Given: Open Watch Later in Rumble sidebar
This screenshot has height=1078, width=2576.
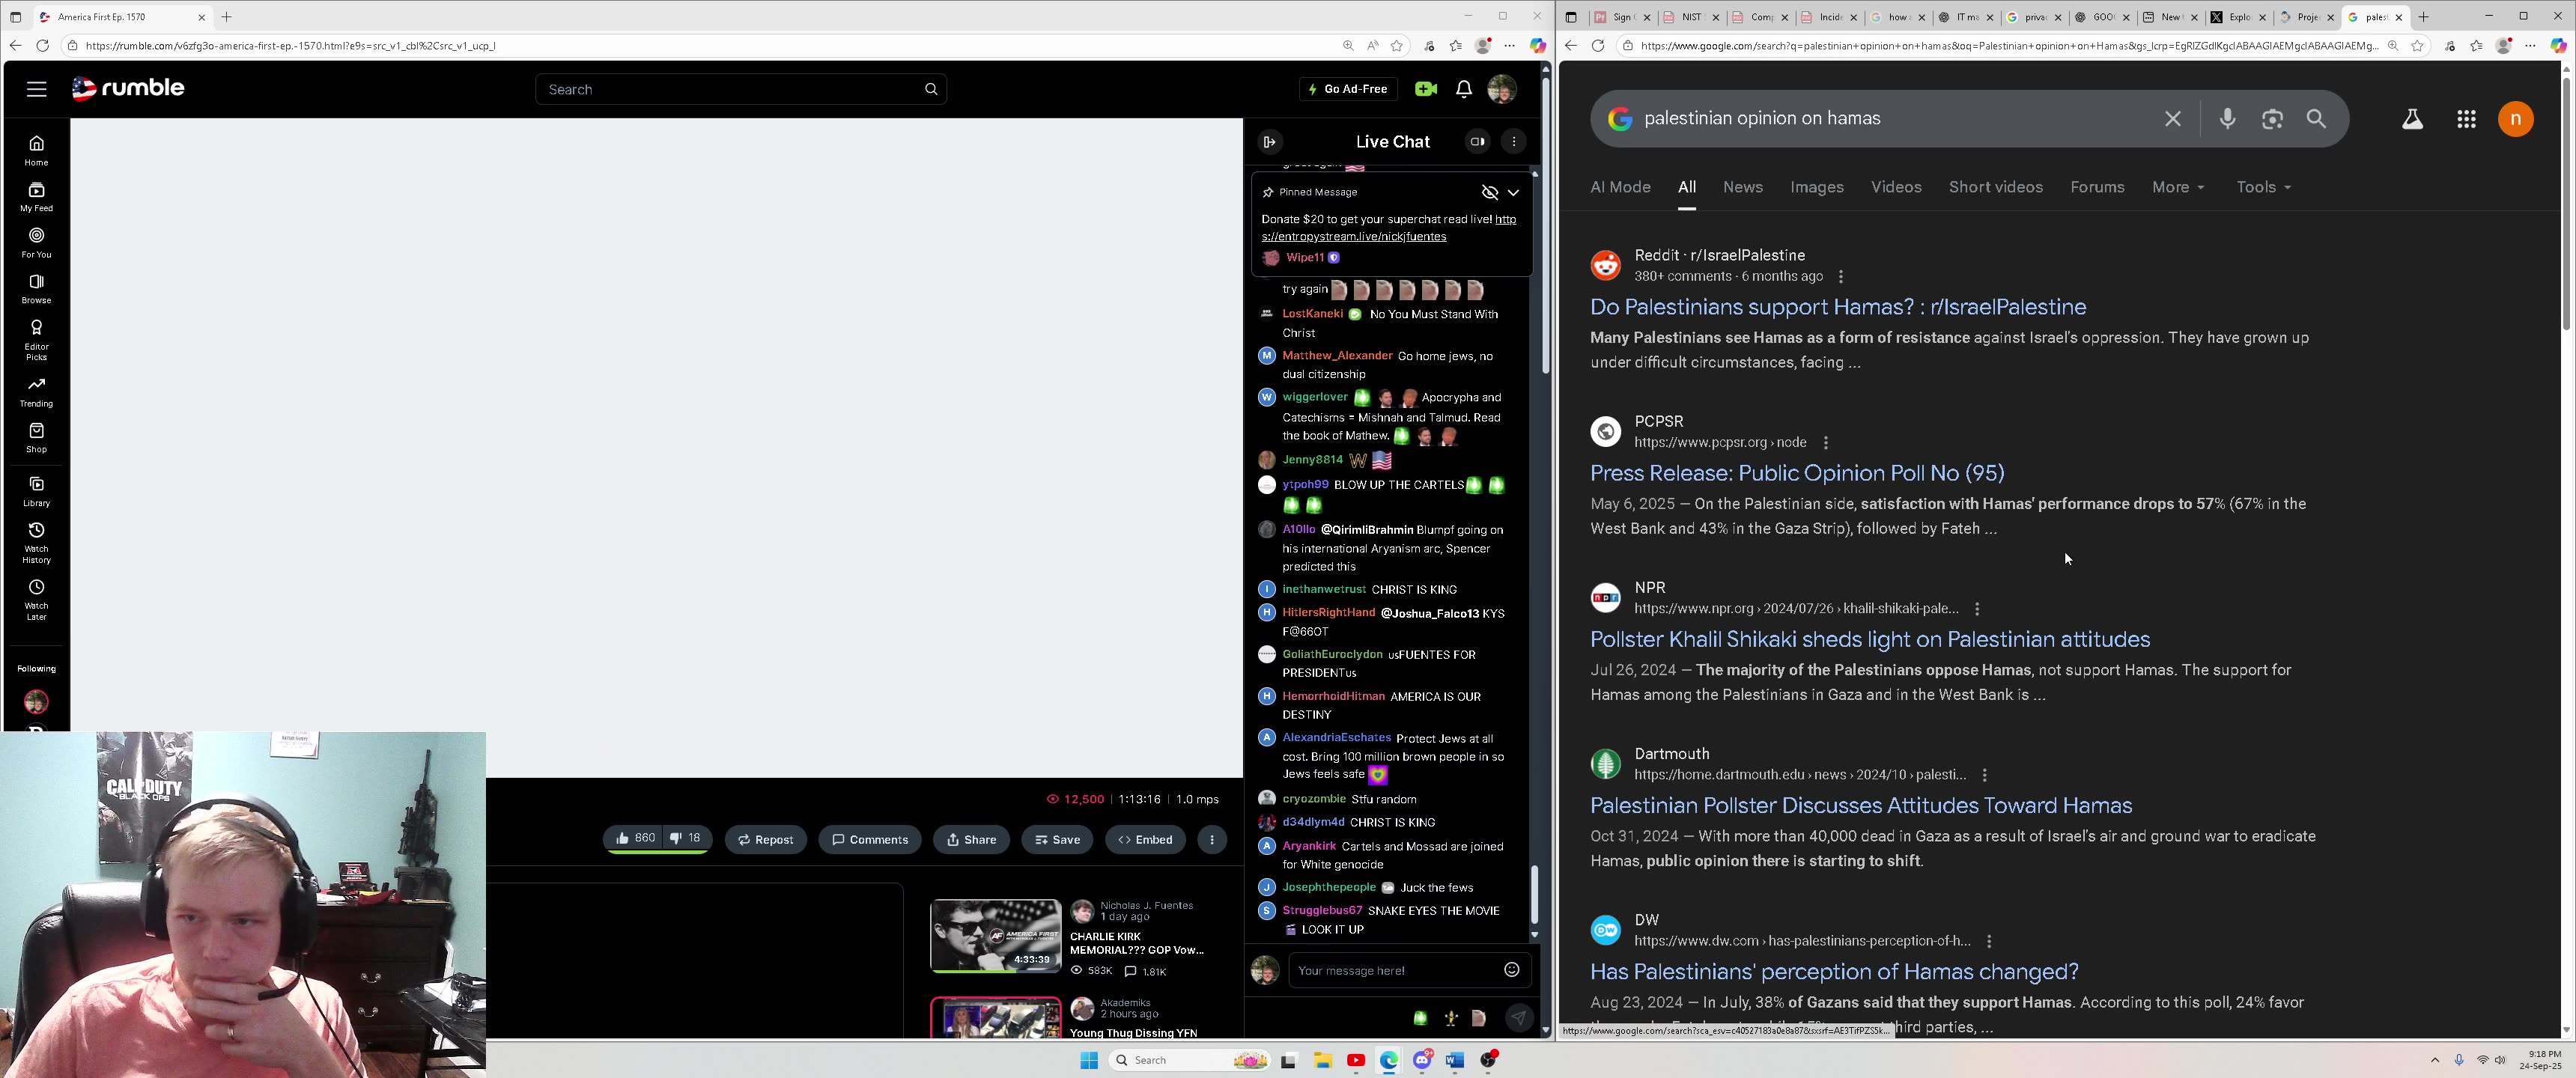Looking at the screenshot, I should point(37,600).
